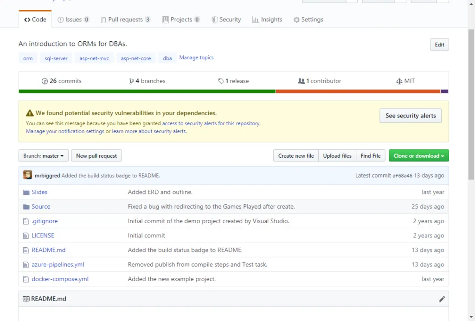This screenshot has height=321, width=475.
Task: Open azure-pipelines.yml file
Action: click(x=58, y=265)
